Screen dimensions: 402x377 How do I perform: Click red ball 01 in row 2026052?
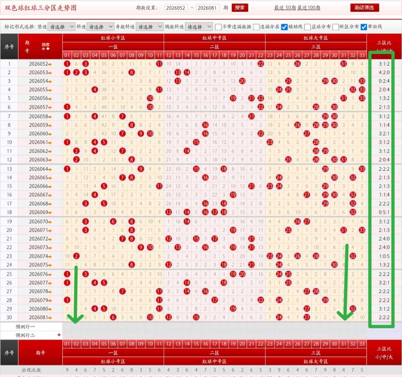click(x=67, y=64)
